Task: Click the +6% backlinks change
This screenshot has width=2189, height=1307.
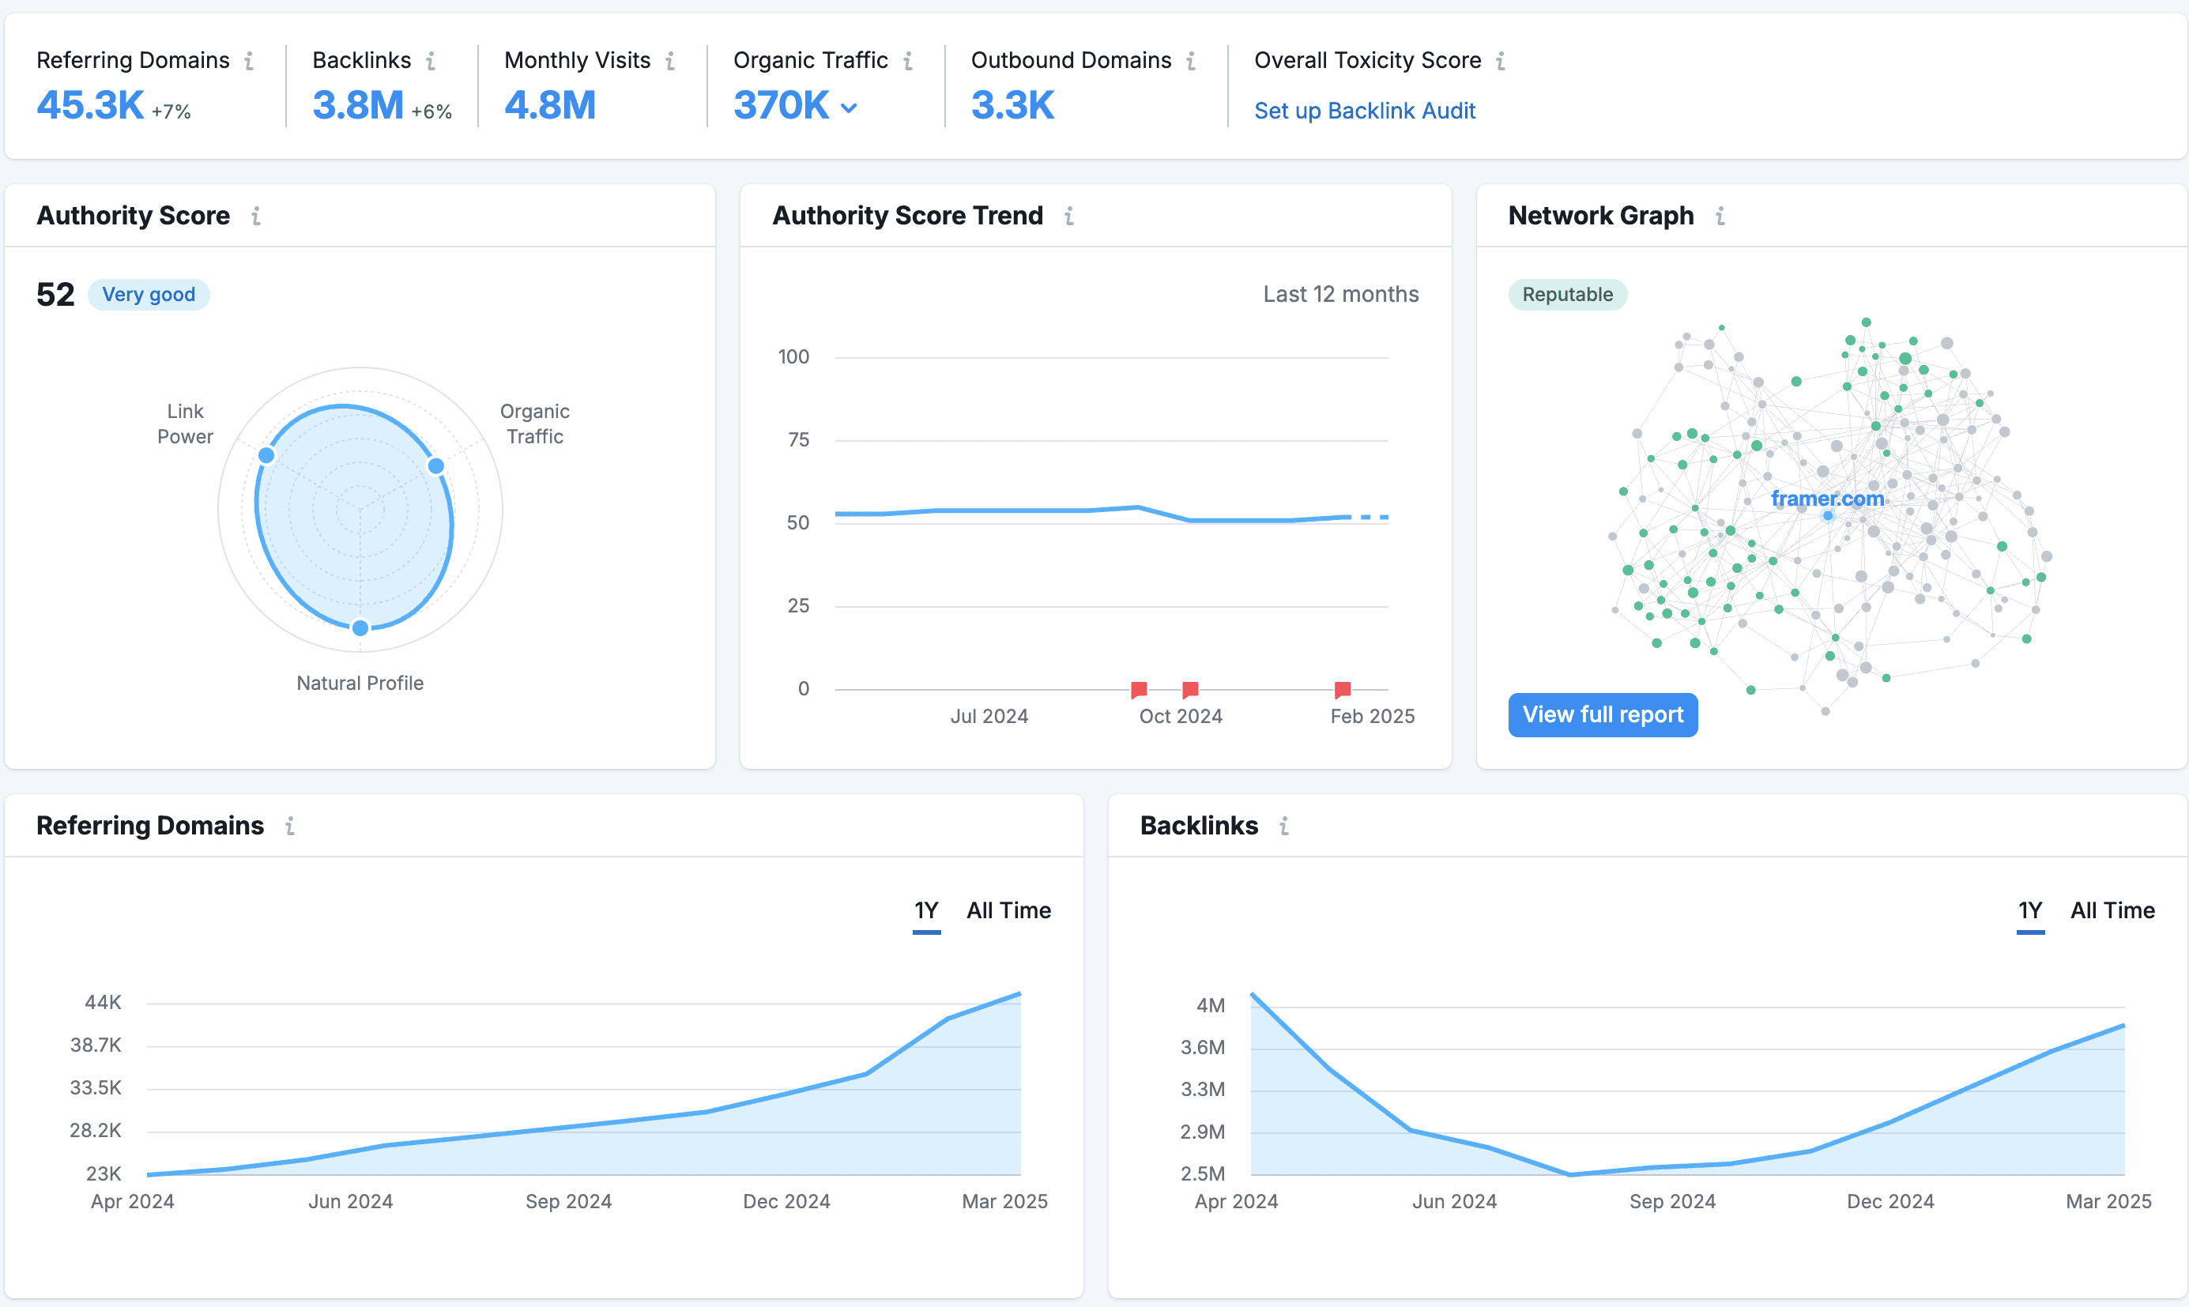Action: pyautogui.click(x=431, y=112)
